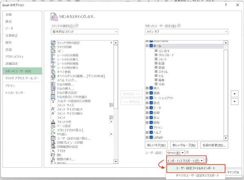Select the フォントの色 icon in command list
The image size is (244, 180).
coord(53,122)
